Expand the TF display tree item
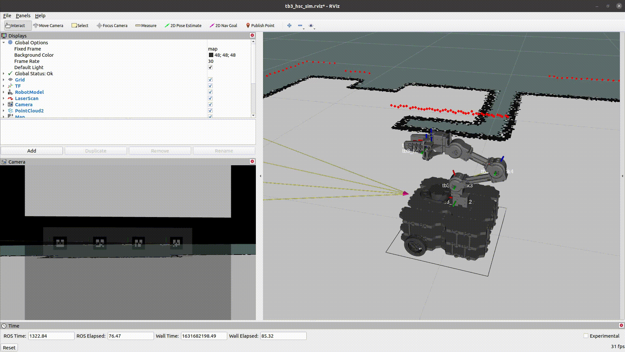Screen dimensions: 625x352 click(x=4, y=86)
